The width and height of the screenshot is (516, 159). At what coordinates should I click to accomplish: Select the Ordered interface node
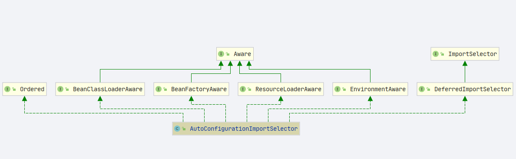click(x=24, y=89)
